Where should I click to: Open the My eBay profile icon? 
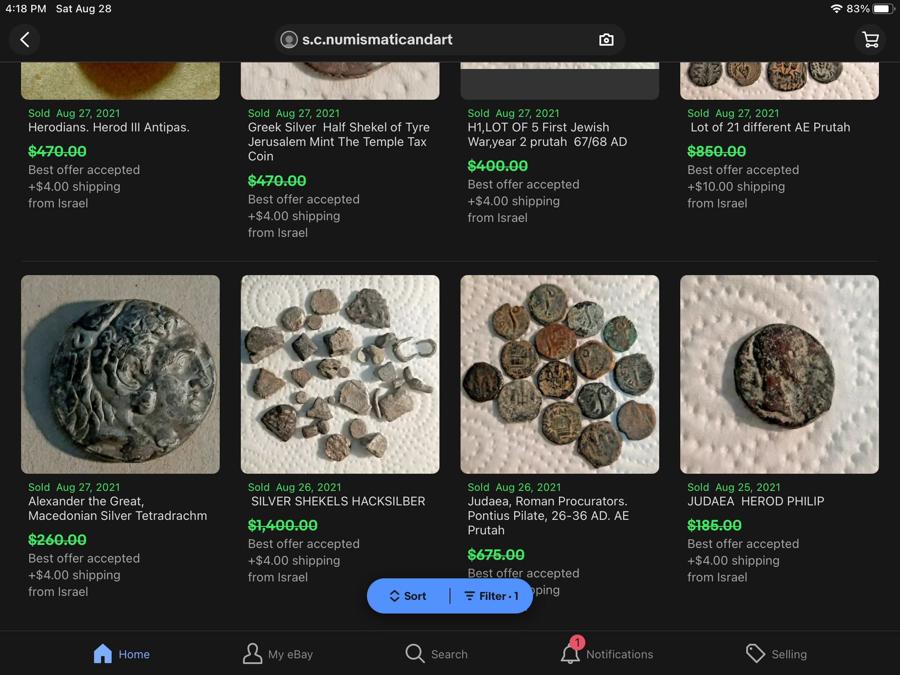[252, 653]
